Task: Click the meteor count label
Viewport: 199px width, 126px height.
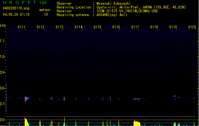Action: click(x=45, y=10)
